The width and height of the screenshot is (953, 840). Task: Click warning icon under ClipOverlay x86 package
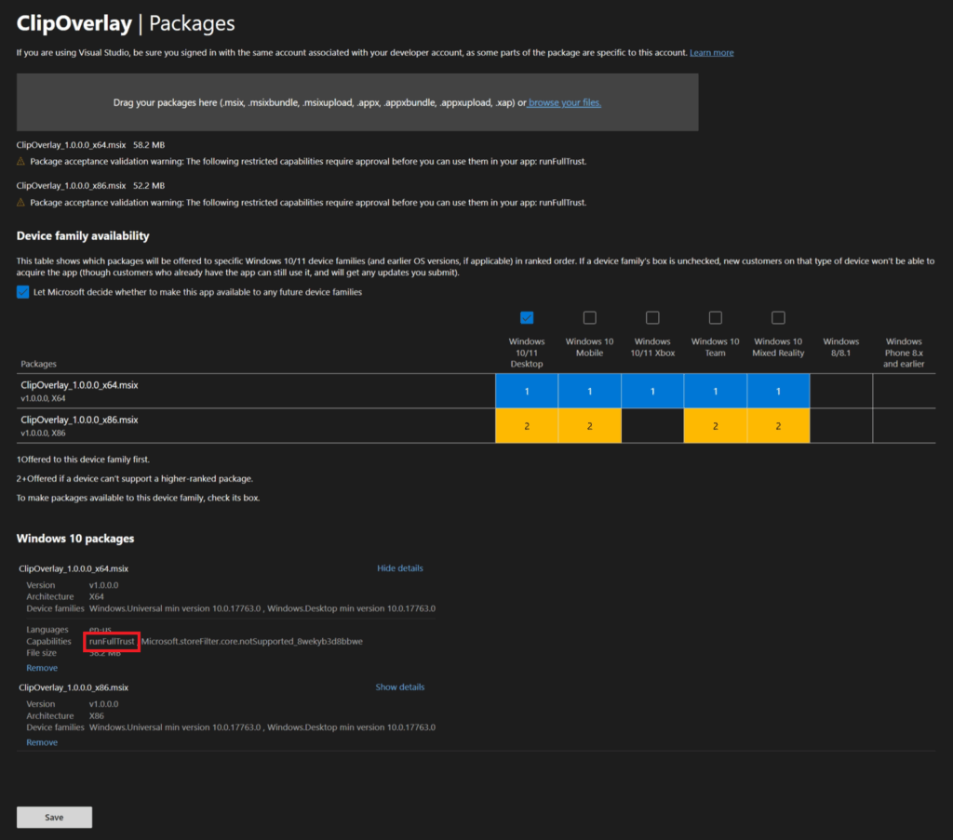(20, 202)
